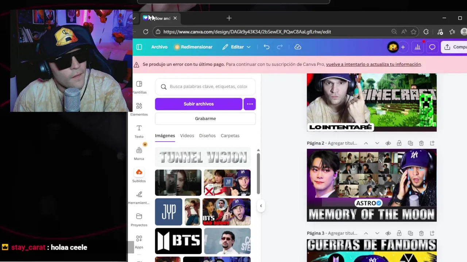Add collaborator with the plus button

[403, 47]
